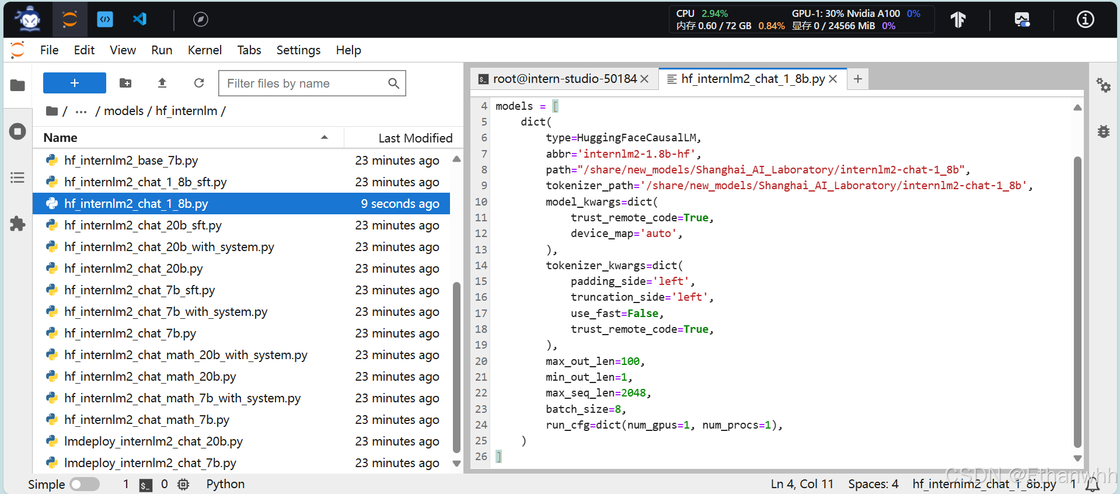Click the remote desktop connection icon
Screen dimensions: 1120x494
(1022, 20)
